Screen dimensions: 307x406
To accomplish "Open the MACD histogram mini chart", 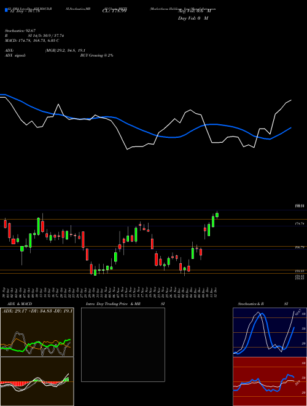I will (37, 381).
